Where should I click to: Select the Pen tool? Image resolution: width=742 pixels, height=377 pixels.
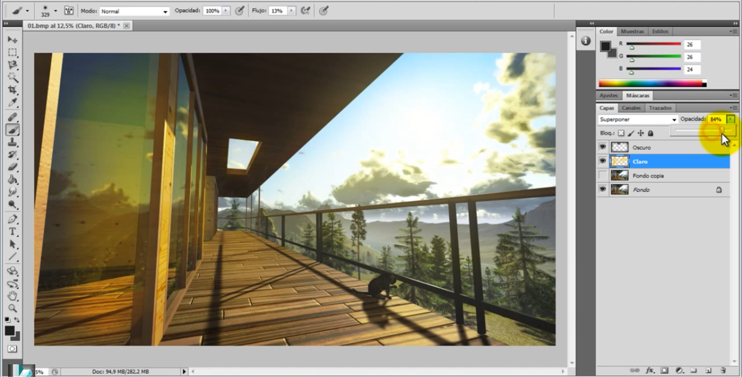[12, 219]
